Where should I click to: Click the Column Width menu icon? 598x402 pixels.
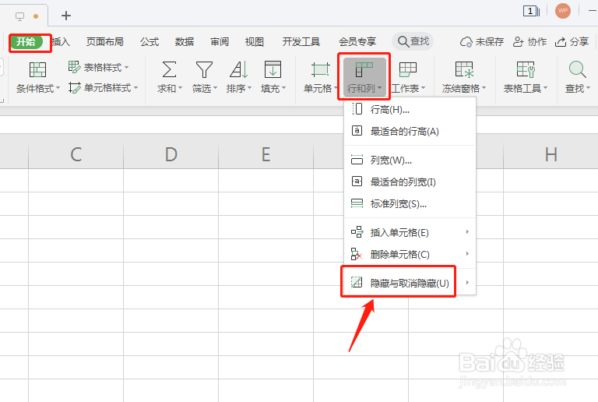357,160
